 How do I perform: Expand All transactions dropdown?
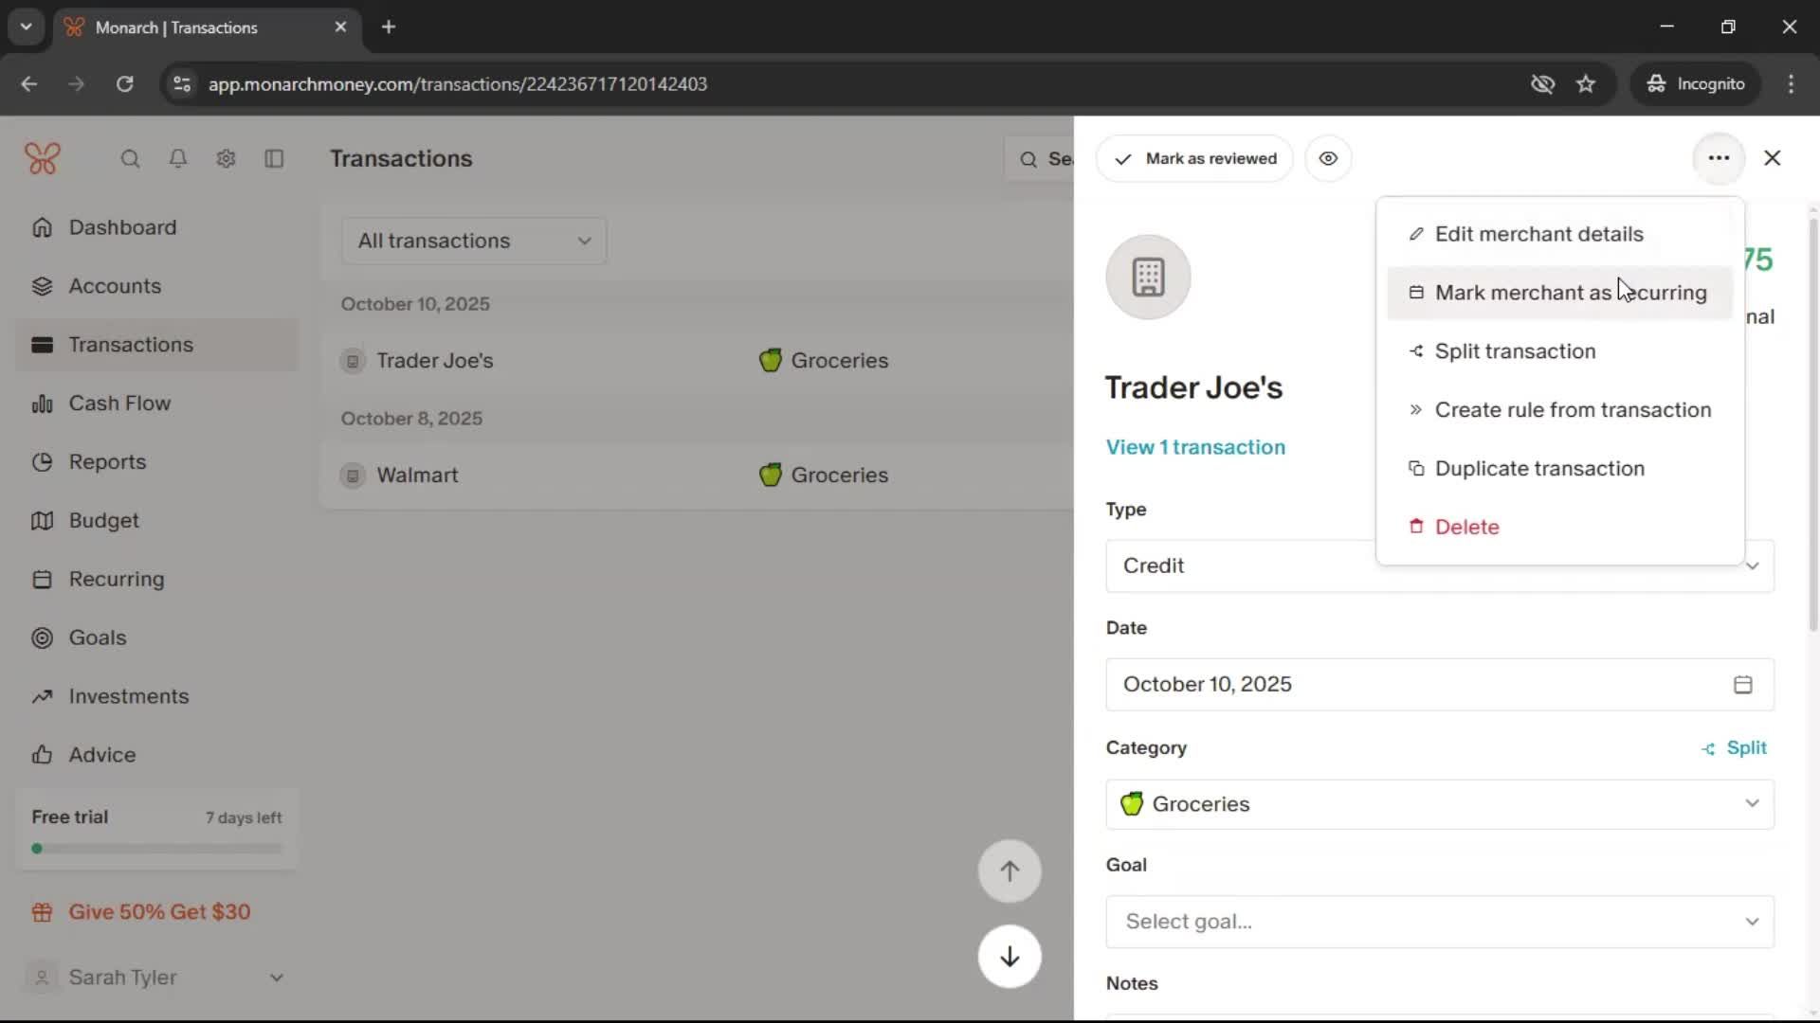tap(474, 241)
